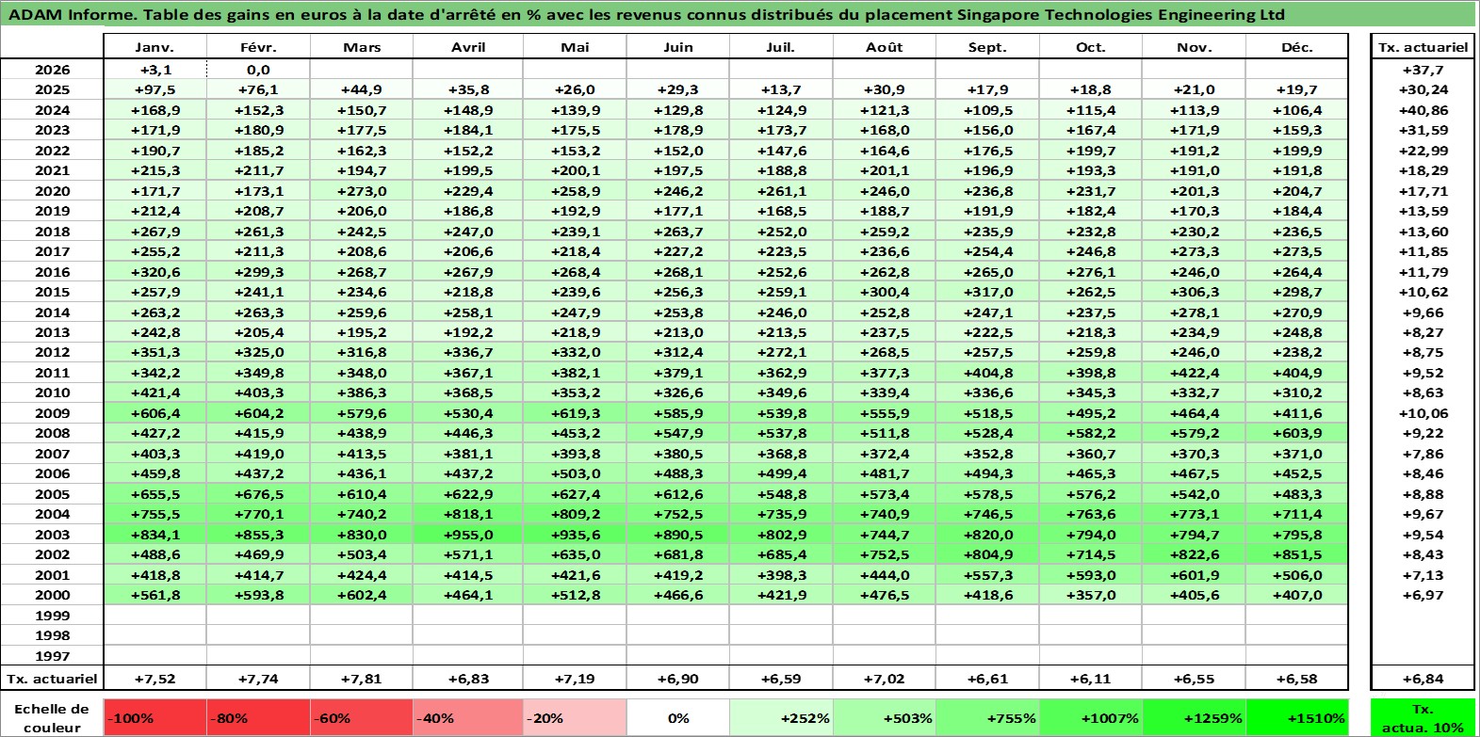Click the +320,6 cell for January 2016
Screen dimensions: 1480x737
tap(155, 272)
